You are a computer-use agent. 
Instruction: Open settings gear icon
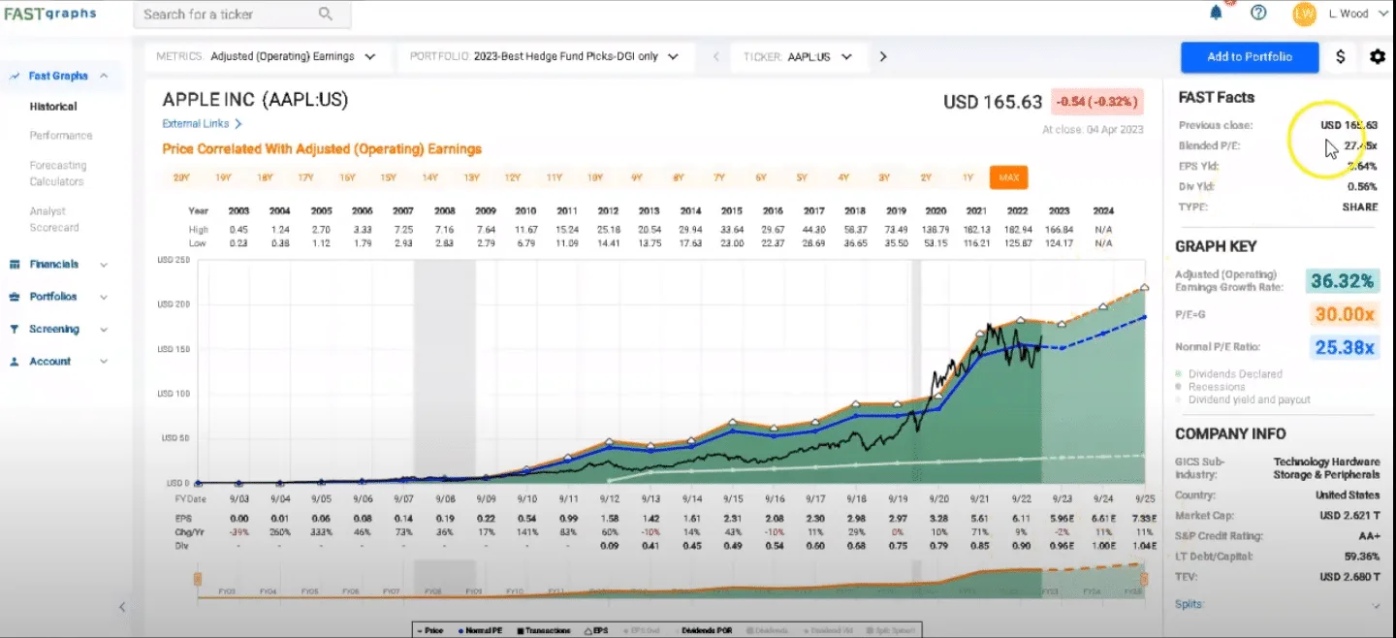tap(1377, 56)
